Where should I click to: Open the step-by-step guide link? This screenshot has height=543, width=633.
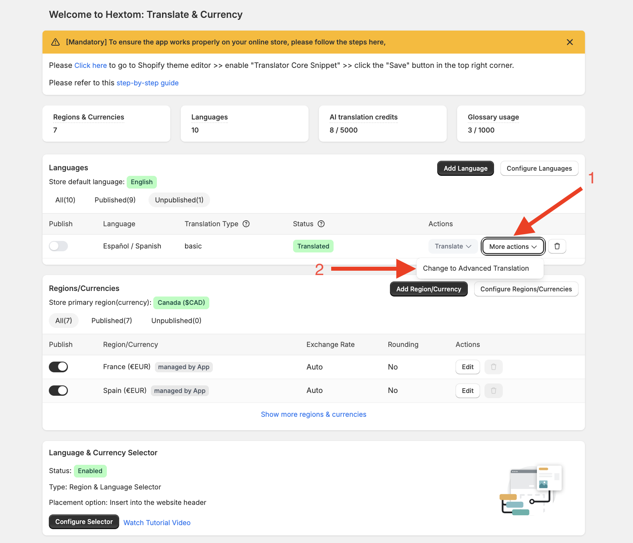[x=148, y=83]
